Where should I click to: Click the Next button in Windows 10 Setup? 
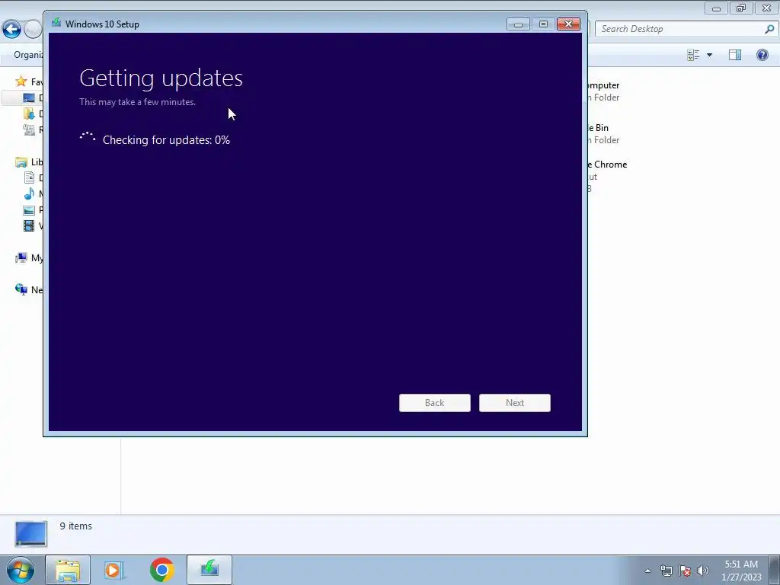point(514,402)
